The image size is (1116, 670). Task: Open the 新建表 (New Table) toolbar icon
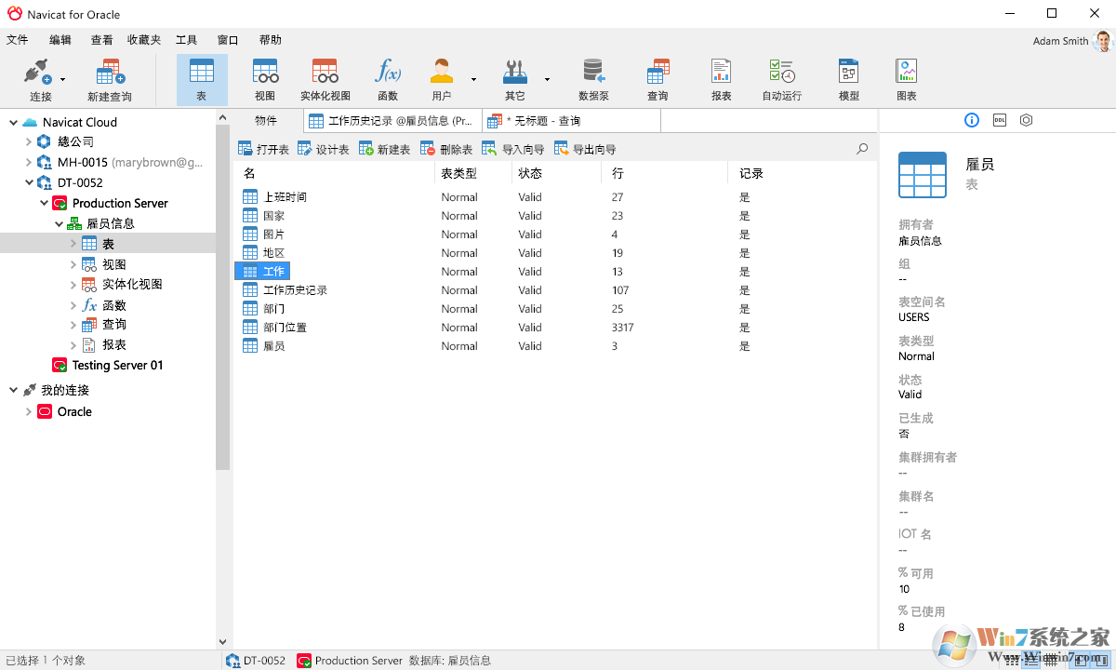[x=383, y=148]
